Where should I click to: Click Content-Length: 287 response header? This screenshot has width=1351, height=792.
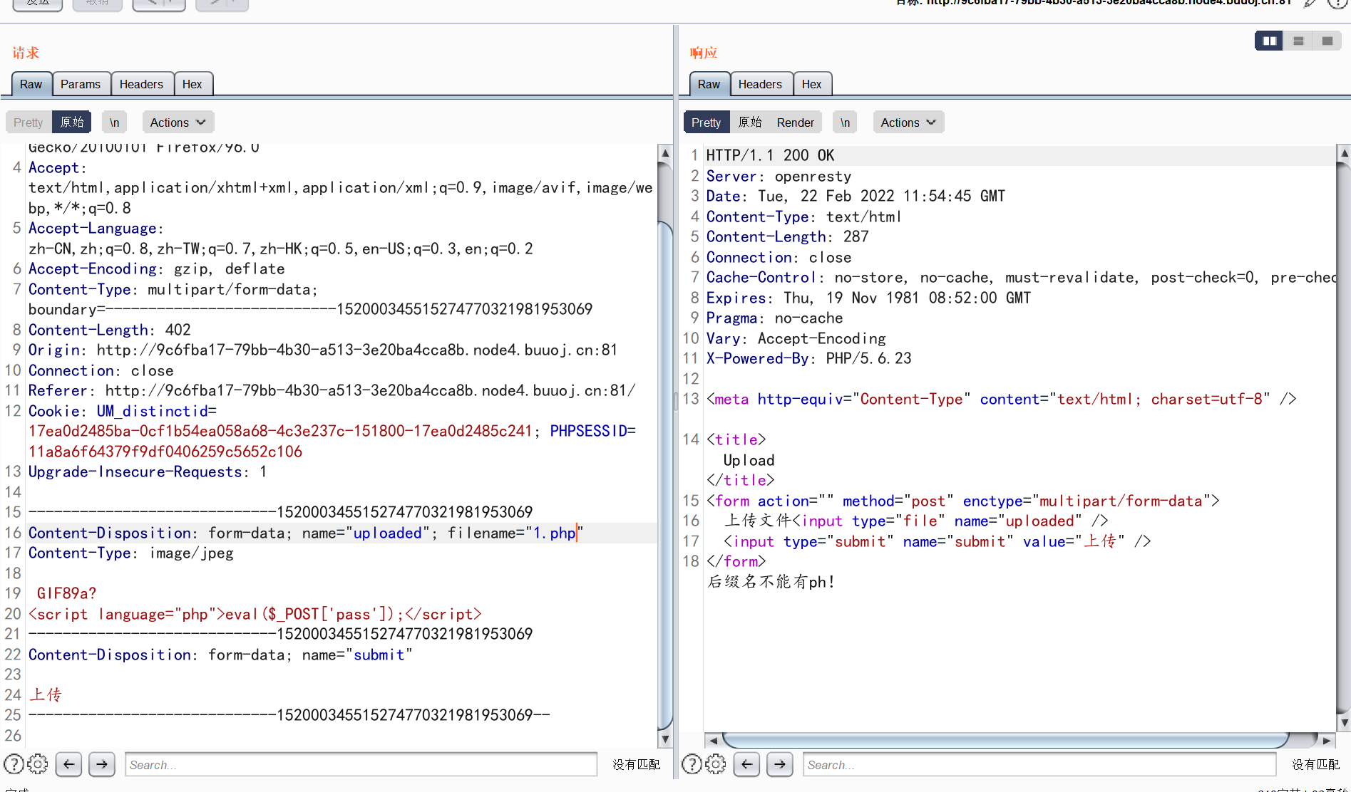(x=788, y=236)
